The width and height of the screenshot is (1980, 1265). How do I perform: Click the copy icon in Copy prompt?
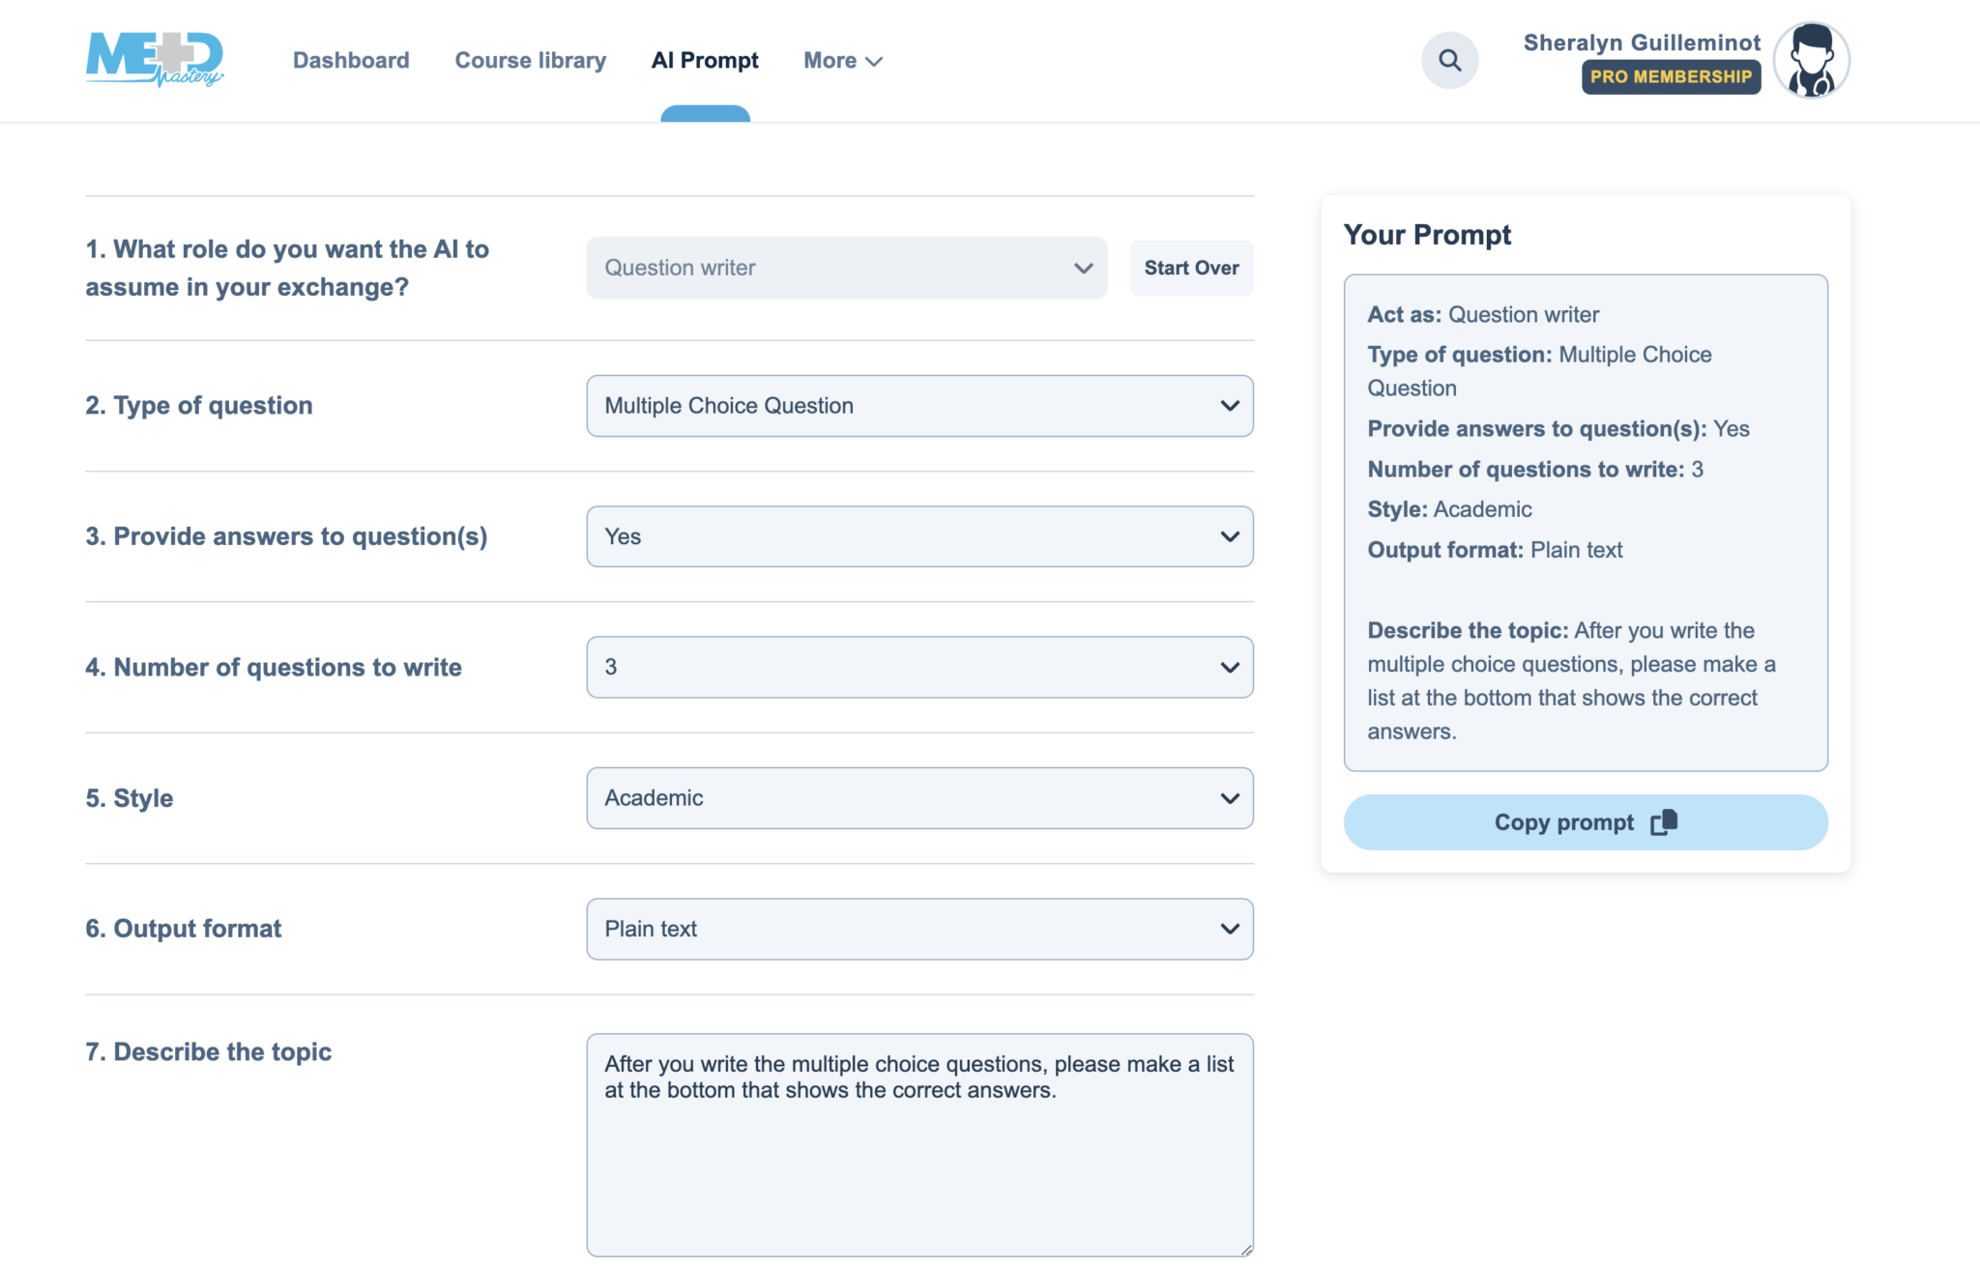point(1664,822)
